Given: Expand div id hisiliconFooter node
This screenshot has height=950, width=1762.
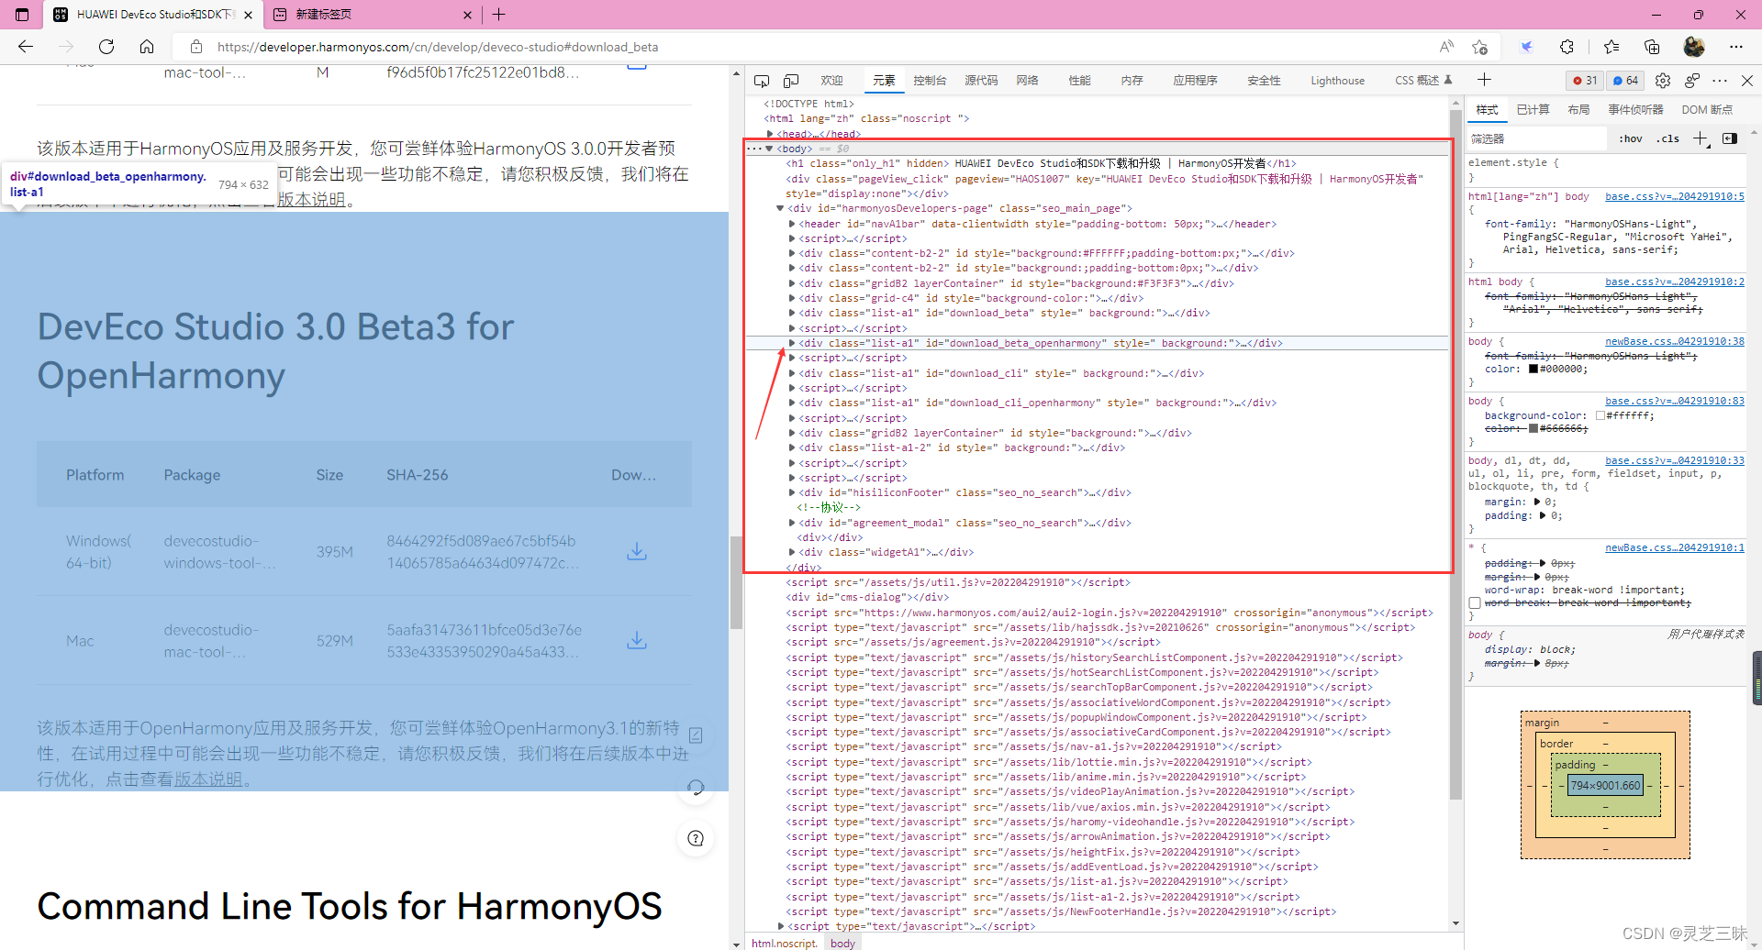Looking at the screenshot, I should (x=792, y=492).
